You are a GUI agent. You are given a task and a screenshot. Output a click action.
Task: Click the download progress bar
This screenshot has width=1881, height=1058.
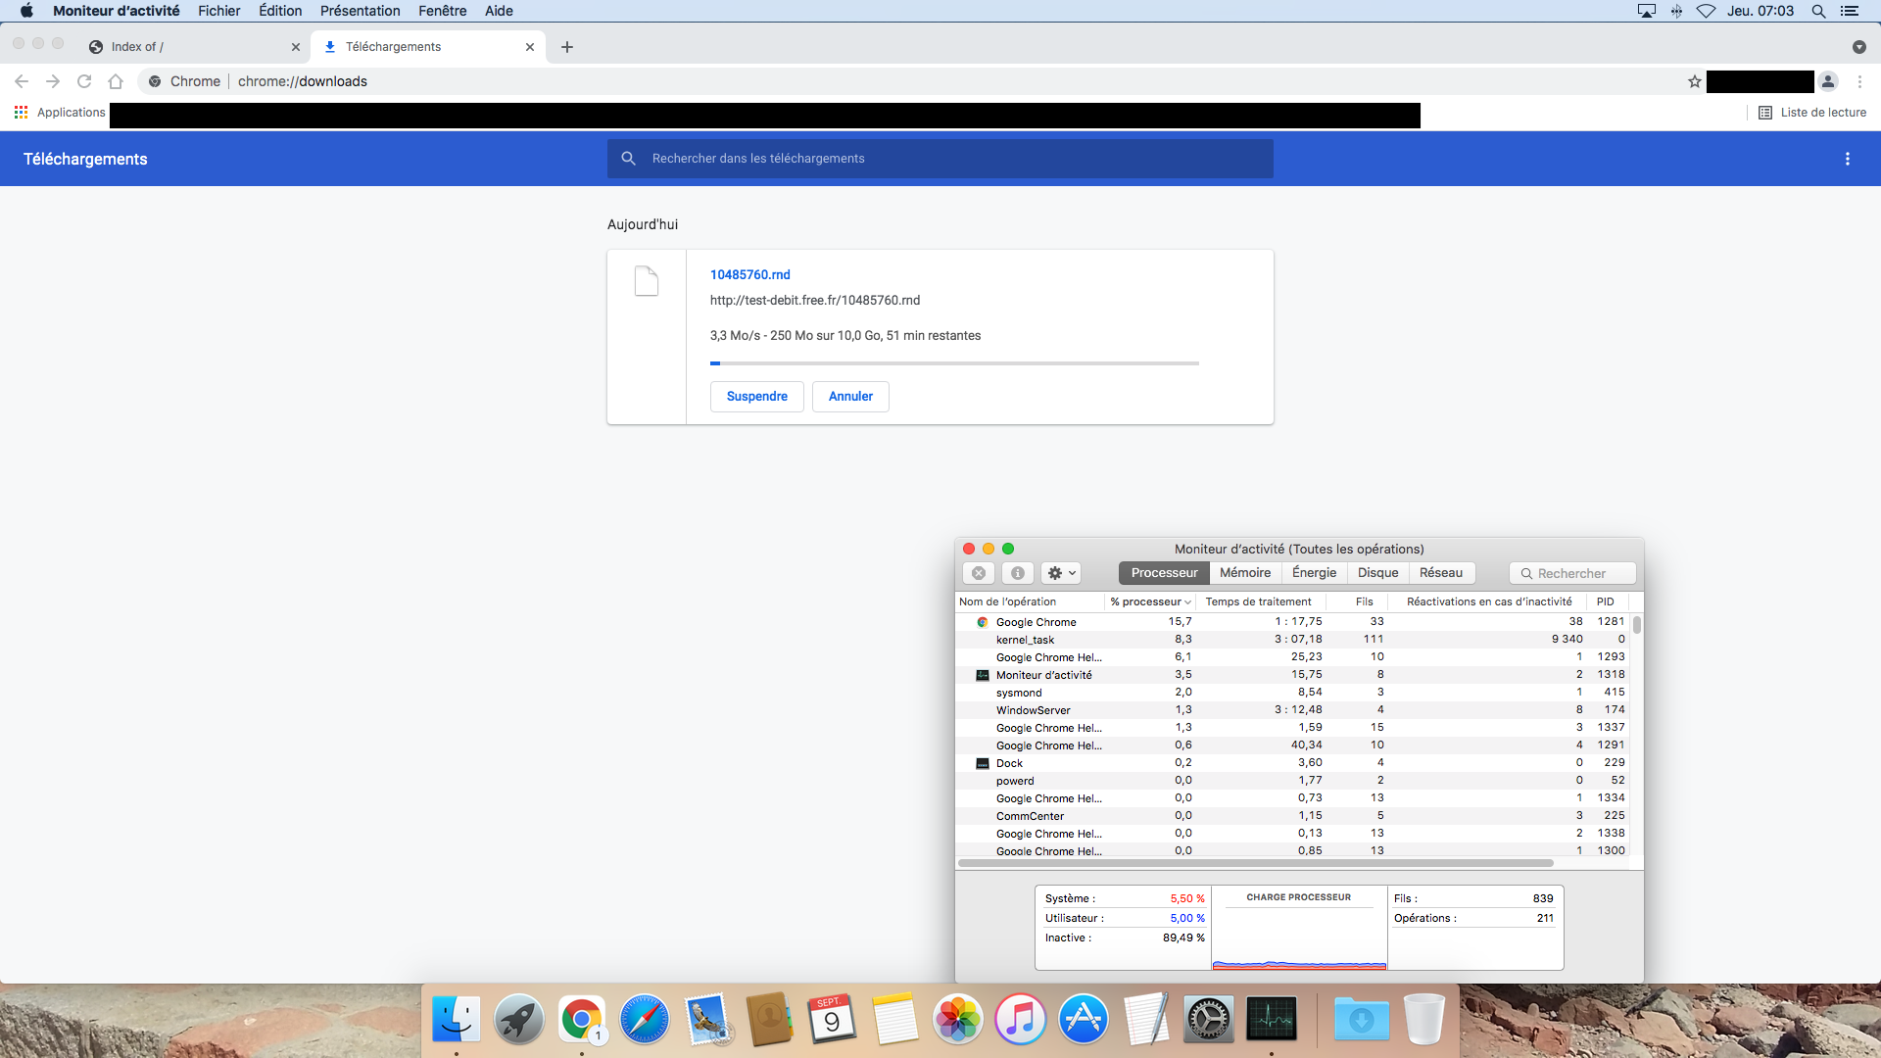pos(954,363)
